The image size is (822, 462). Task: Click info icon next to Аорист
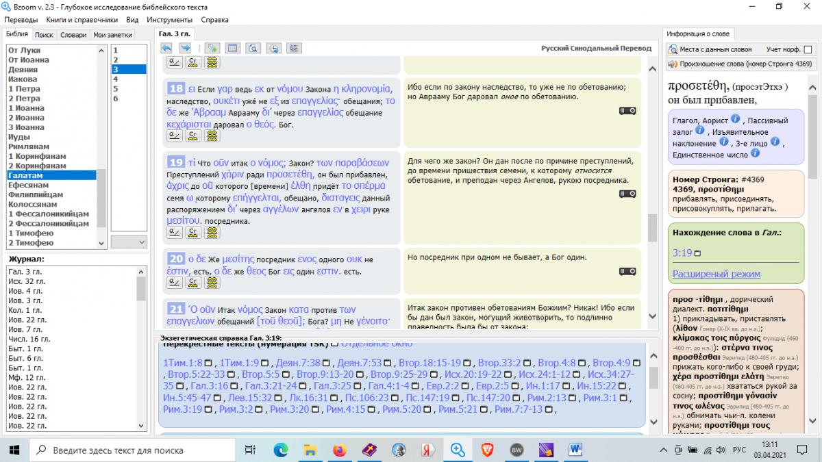click(x=734, y=119)
